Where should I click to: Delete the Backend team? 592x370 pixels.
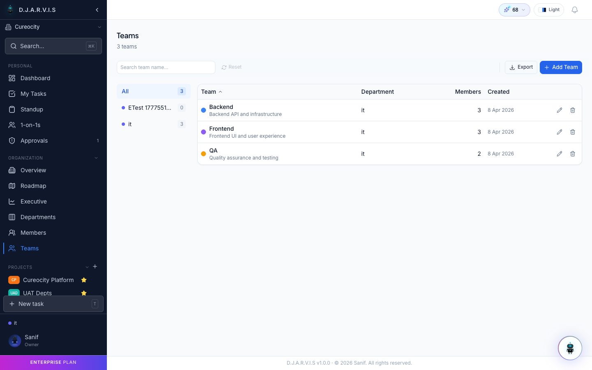(x=573, y=110)
